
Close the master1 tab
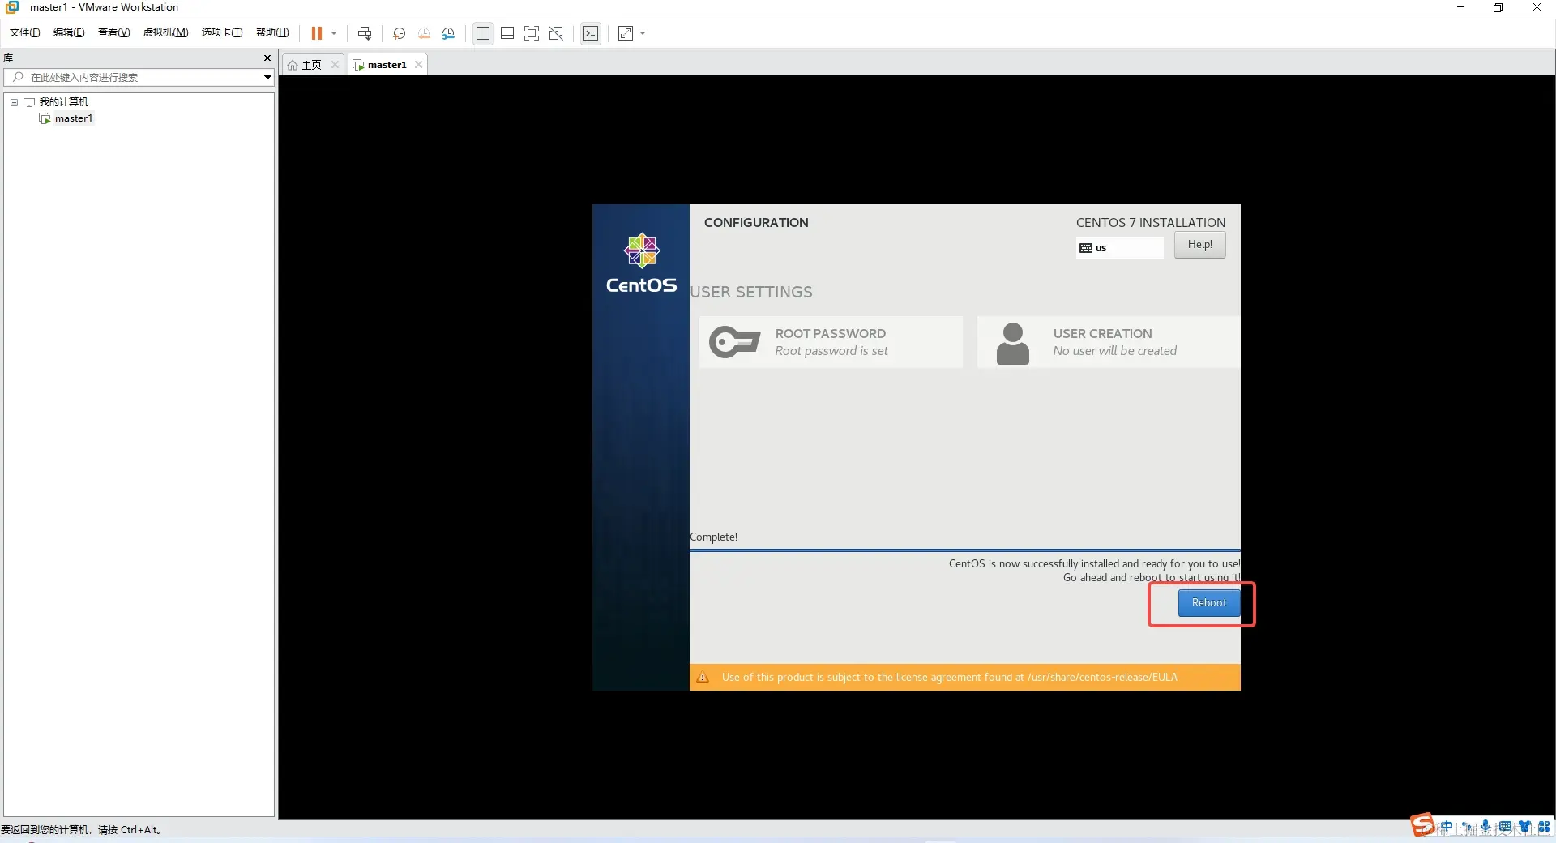[x=418, y=65]
